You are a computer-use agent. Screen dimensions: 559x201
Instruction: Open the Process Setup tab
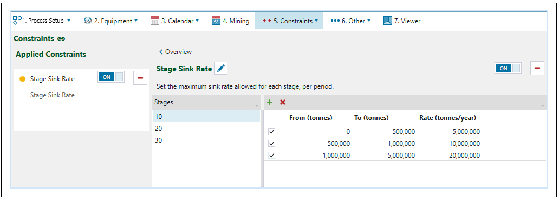tap(42, 21)
